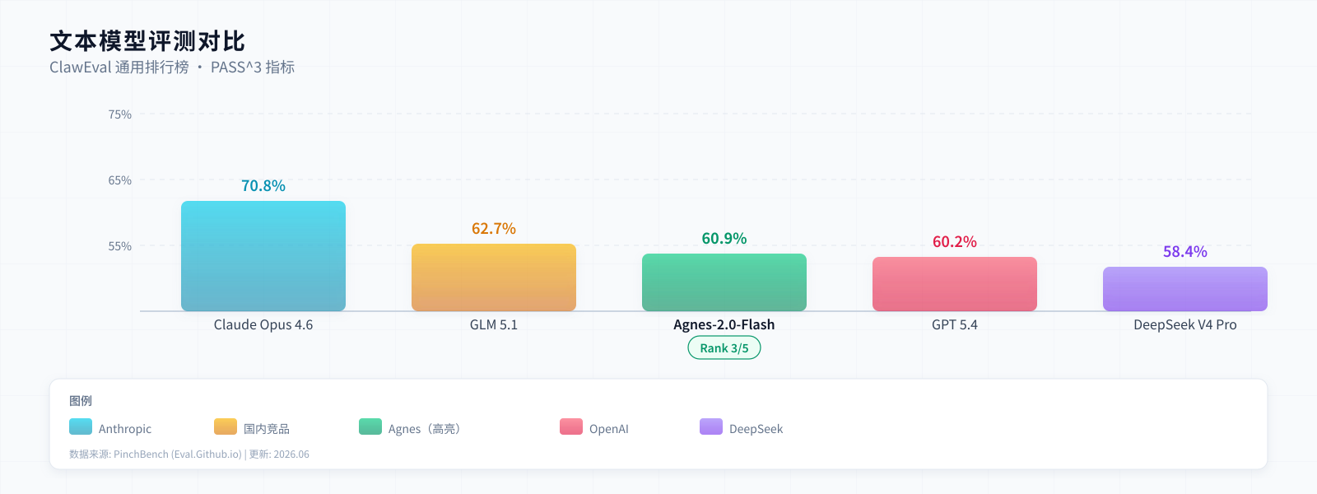This screenshot has height=494, width=1317.
Task: Click the 58.4% value label
Action: point(1185,252)
